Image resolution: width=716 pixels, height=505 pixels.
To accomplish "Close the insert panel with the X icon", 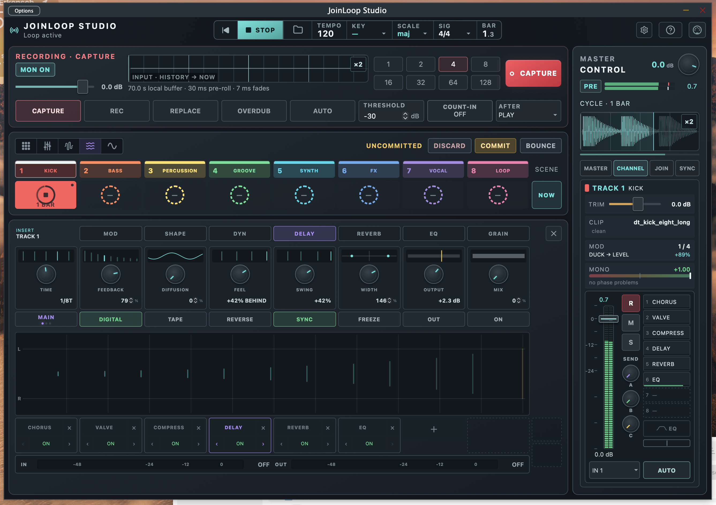I will 553,234.
